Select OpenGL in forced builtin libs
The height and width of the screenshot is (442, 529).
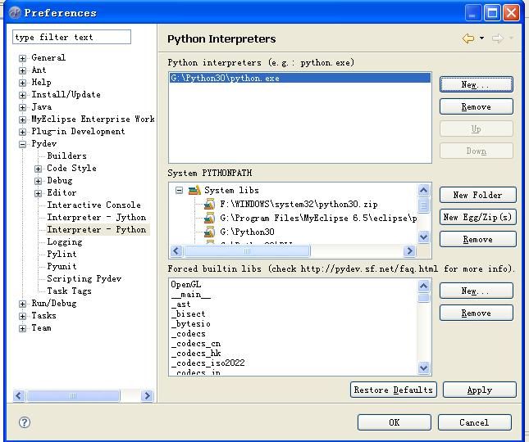[x=186, y=285]
